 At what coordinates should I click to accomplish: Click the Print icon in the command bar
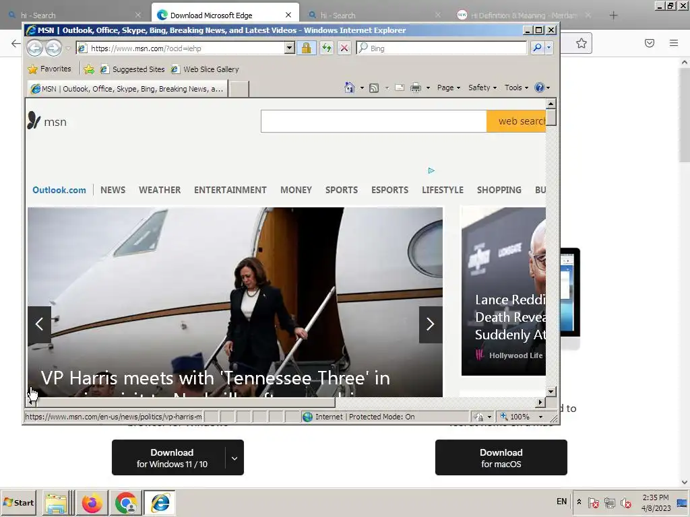point(415,88)
